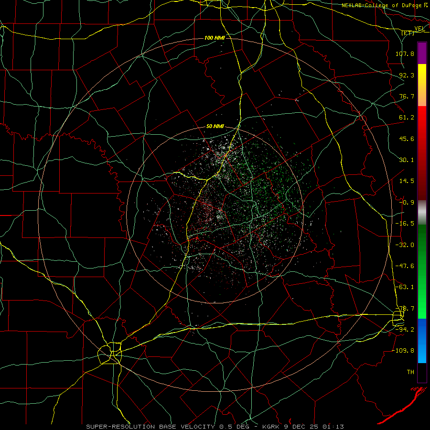Click the 14.5 velocity scale value
The height and width of the screenshot is (430, 430).
407,181
